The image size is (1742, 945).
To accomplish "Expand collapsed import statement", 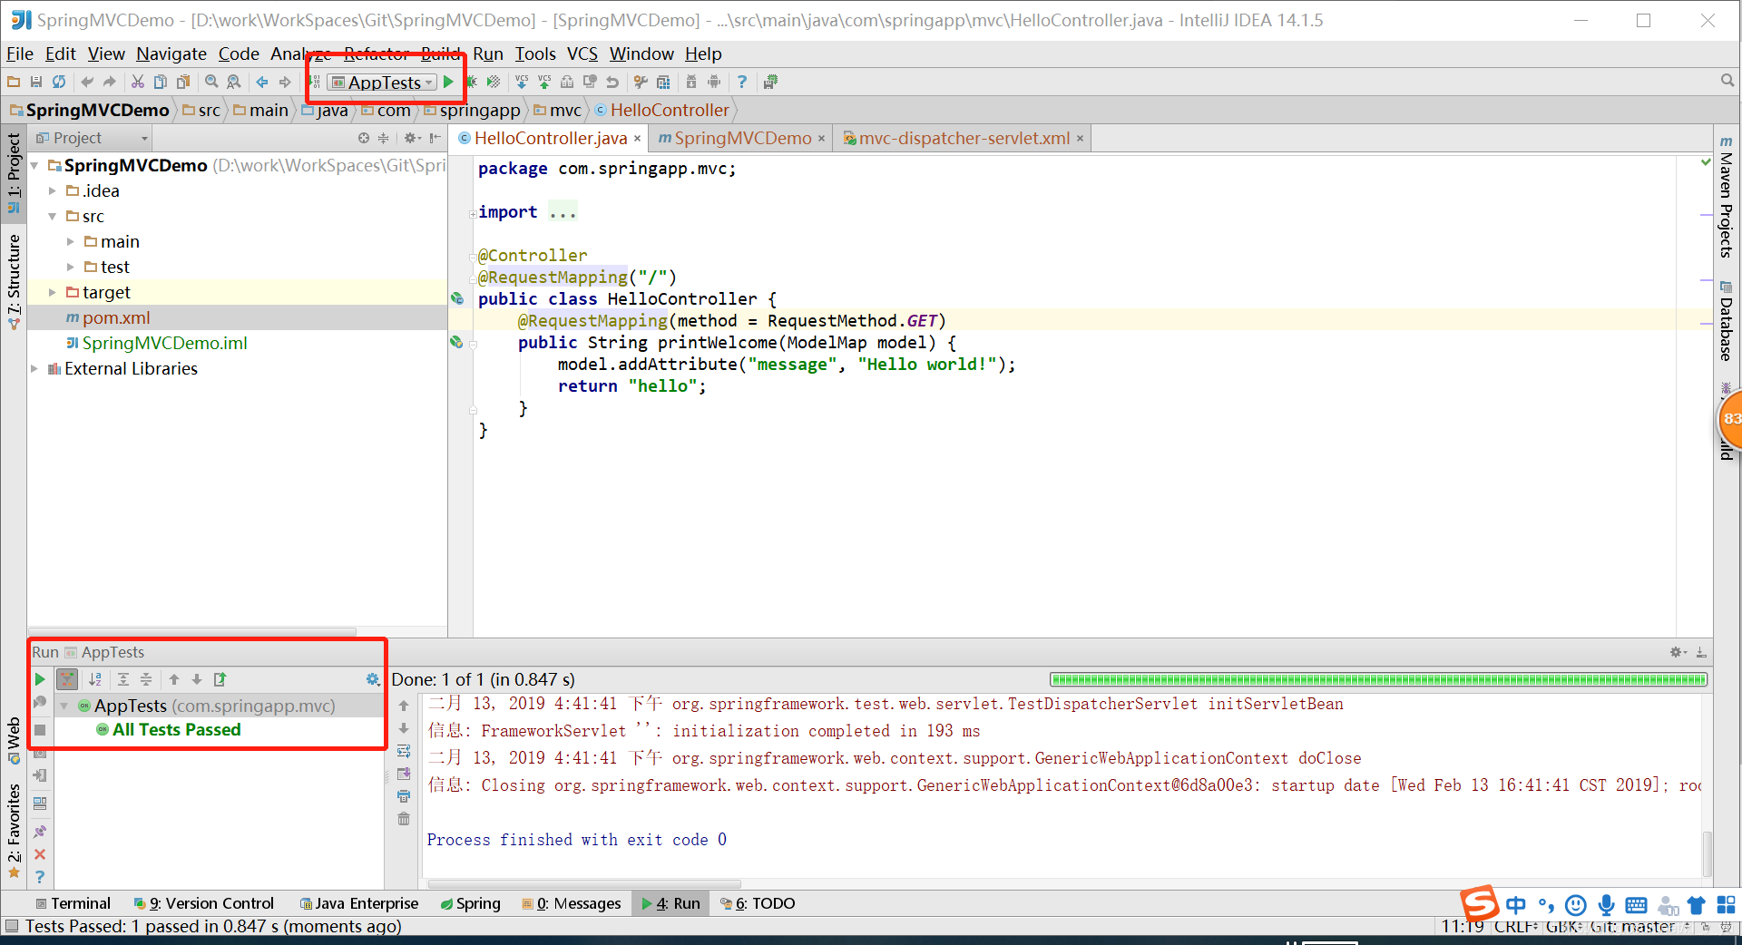I will tap(473, 214).
